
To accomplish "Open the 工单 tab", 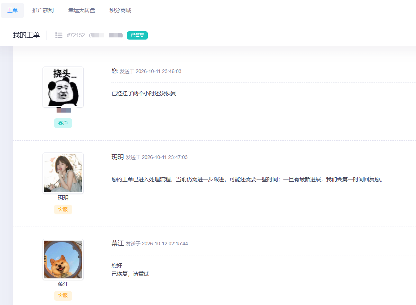I will pos(13,10).
